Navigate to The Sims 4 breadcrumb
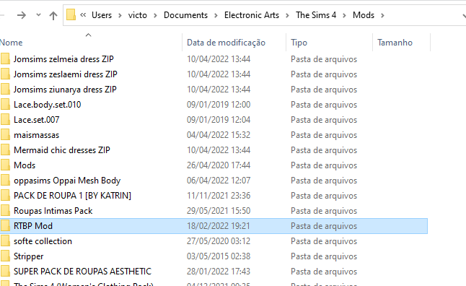The height and width of the screenshot is (286, 466). coord(316,15)
